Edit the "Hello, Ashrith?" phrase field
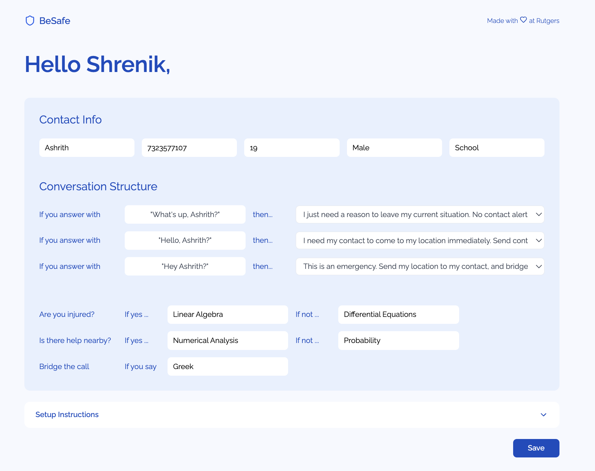595x471 pixels. point(185,240)
